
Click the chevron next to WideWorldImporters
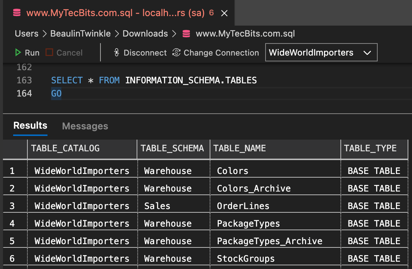(x=368, y=52)
